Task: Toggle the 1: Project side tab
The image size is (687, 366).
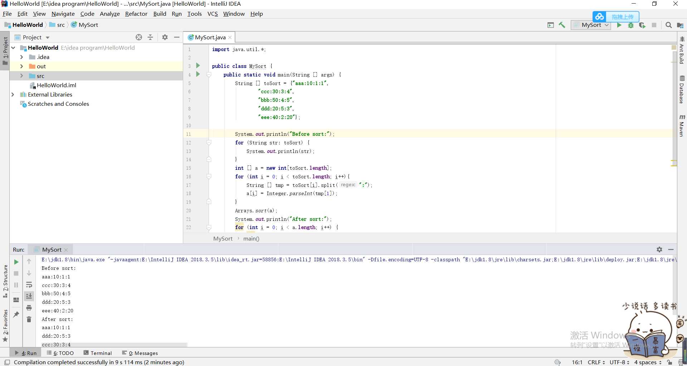Action: click(x=5, y=51)
